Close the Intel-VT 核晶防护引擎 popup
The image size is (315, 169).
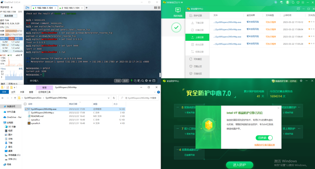click(279, 108)
